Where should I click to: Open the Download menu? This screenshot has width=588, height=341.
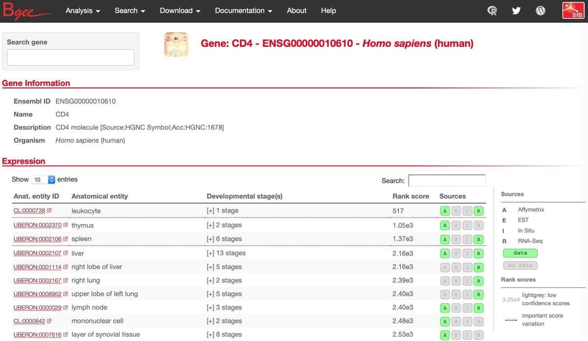(180, 11)
